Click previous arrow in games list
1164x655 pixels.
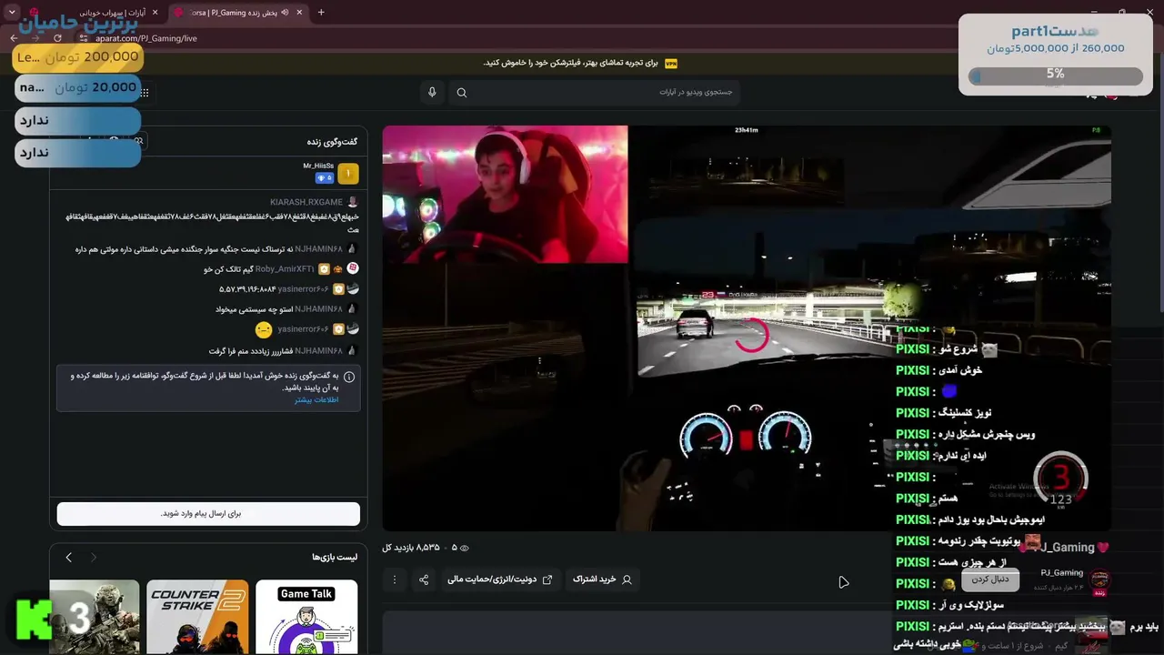tap(68, 557)
